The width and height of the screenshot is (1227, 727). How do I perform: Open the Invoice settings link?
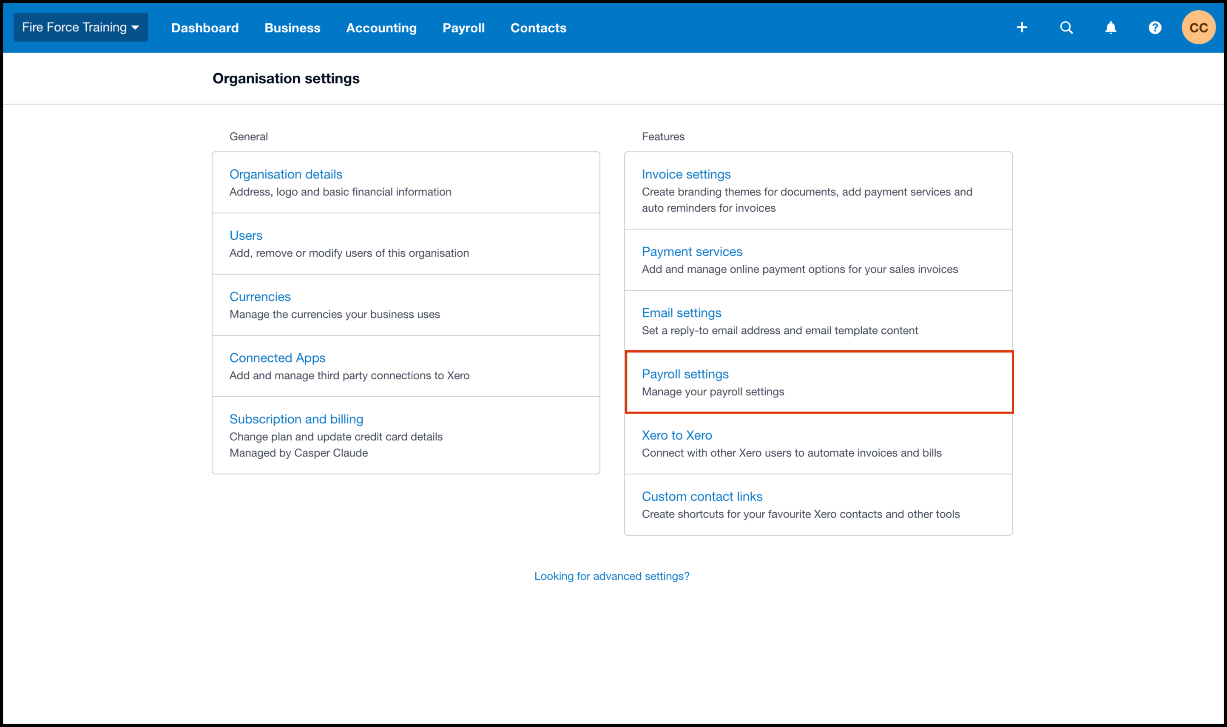coord(686,174)
